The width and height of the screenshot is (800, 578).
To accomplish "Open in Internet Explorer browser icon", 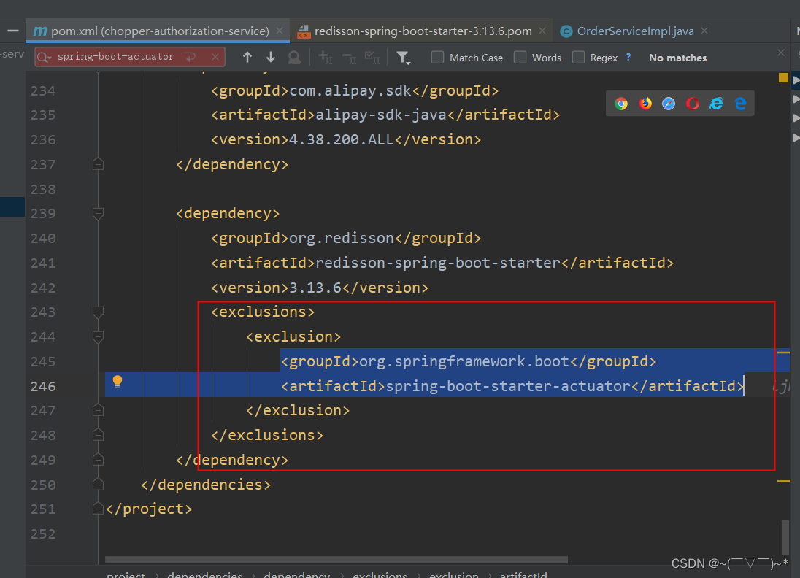I will [x=716, y=104].
